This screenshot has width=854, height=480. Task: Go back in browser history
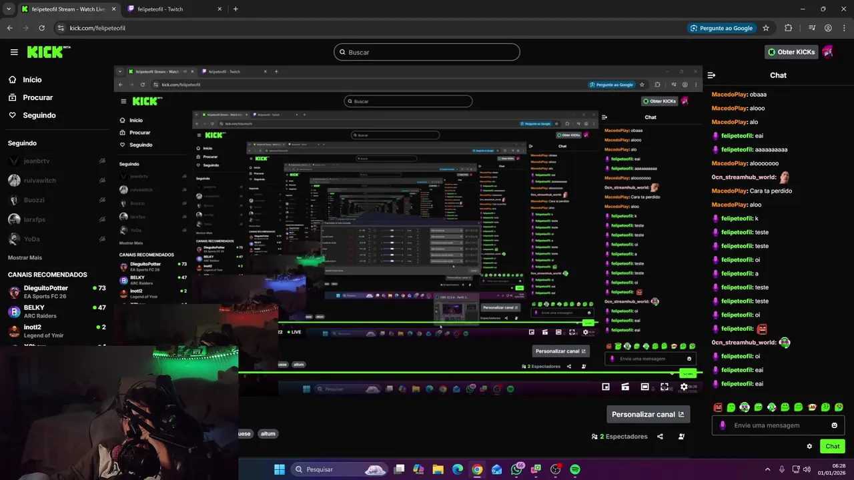[9, 28]
